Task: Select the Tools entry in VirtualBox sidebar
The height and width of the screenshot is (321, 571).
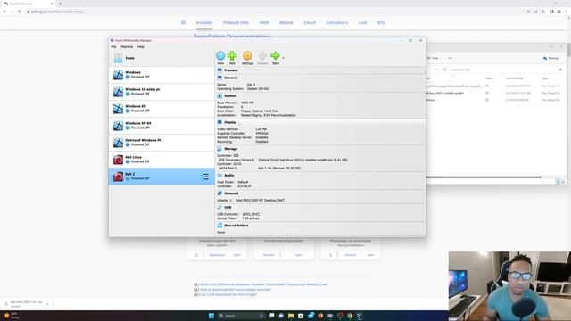Action: [x=161, y=58]
